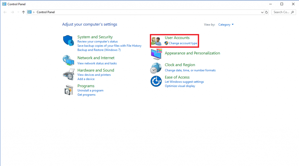Open the Clock and Region globe-clock icon
The width and height of the screenshot is (299, 166).
coord(156,68)
